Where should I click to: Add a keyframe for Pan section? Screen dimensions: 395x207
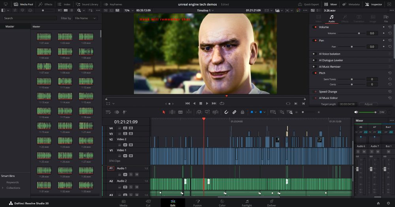click(384, 40)
